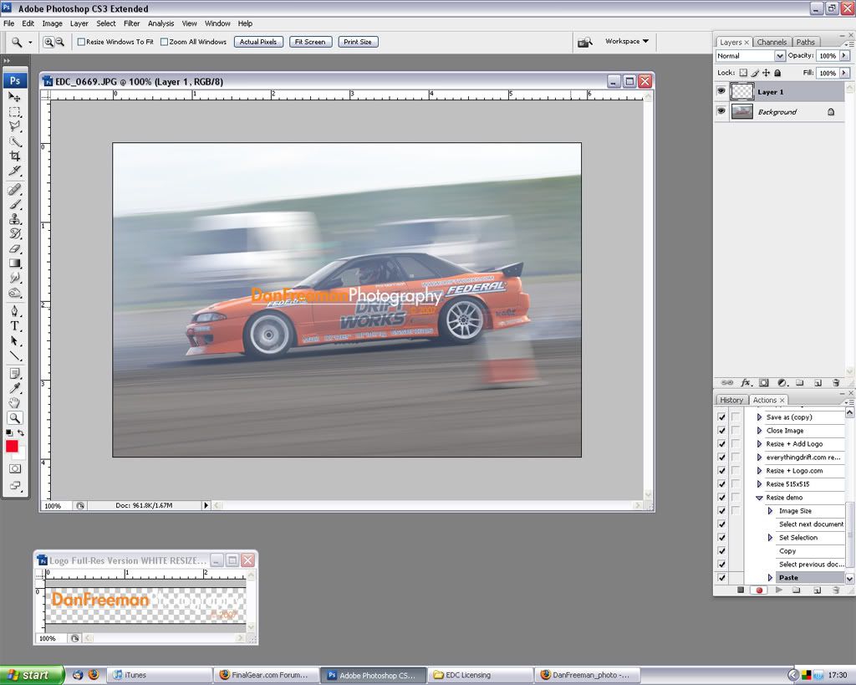Expand the Resize + Add Logo action

759,444
